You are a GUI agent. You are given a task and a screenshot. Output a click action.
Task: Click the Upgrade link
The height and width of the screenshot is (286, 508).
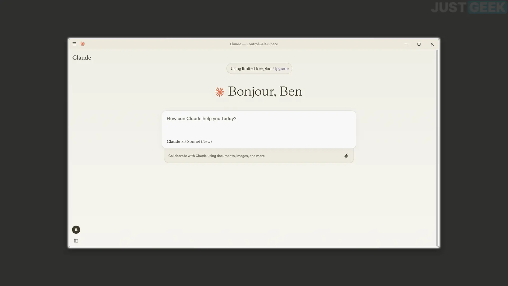pos(281,69)
